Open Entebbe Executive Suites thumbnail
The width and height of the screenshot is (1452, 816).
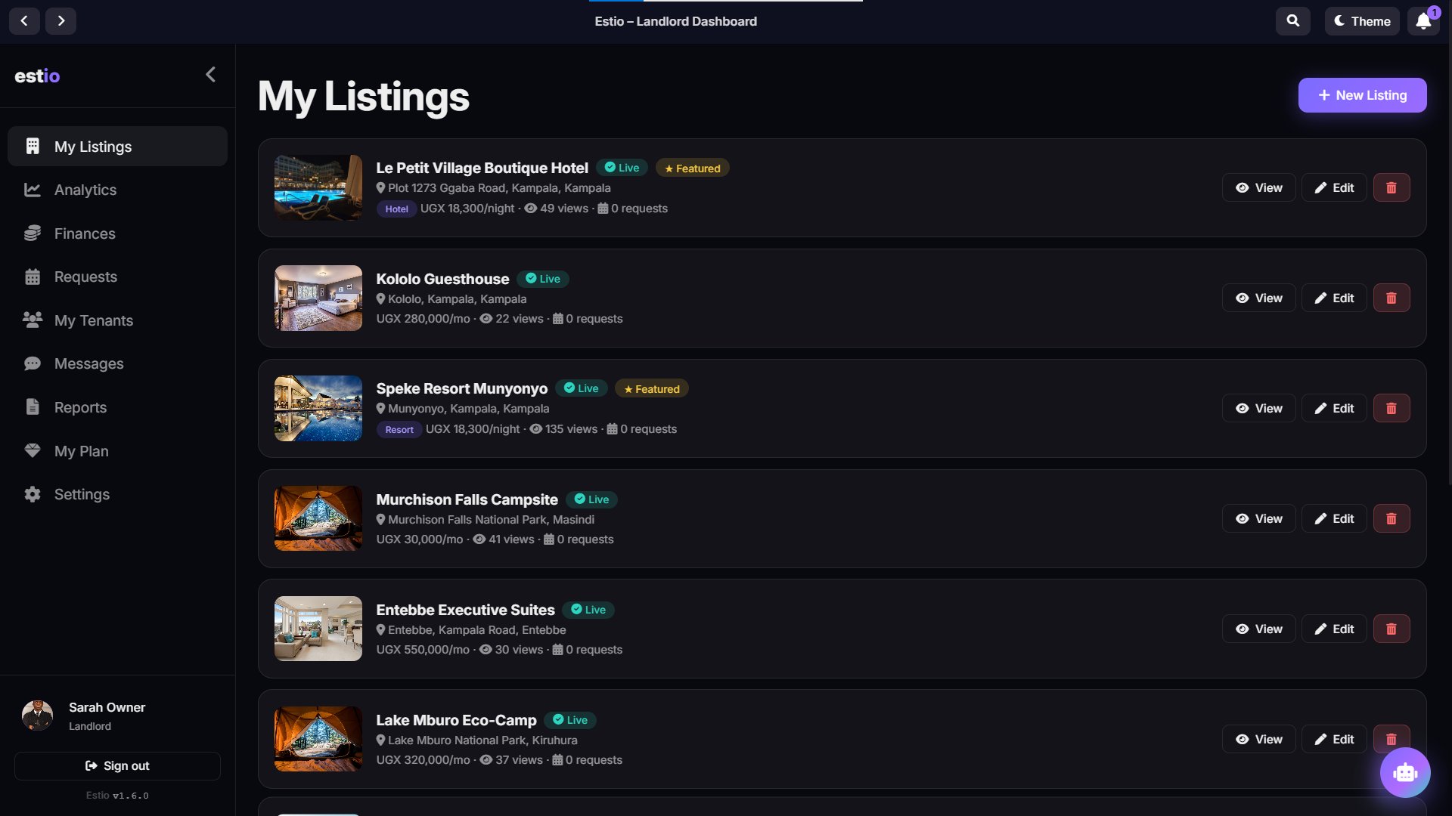[x=318, y=629]
